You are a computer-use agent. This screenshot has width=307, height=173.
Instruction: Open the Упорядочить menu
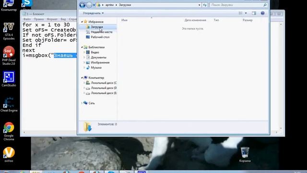pos(93,13)
